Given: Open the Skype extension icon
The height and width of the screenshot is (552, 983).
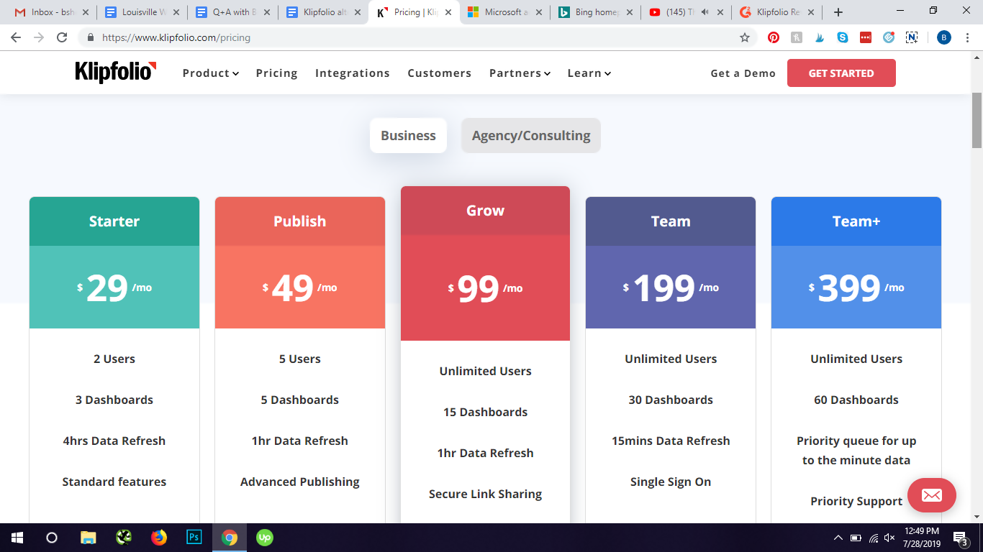Looking at the screenshot, I should 843,37.
